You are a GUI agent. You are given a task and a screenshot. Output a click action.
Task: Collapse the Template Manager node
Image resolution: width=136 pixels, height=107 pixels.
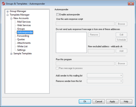pyautogui.click(x=8, y=15)
